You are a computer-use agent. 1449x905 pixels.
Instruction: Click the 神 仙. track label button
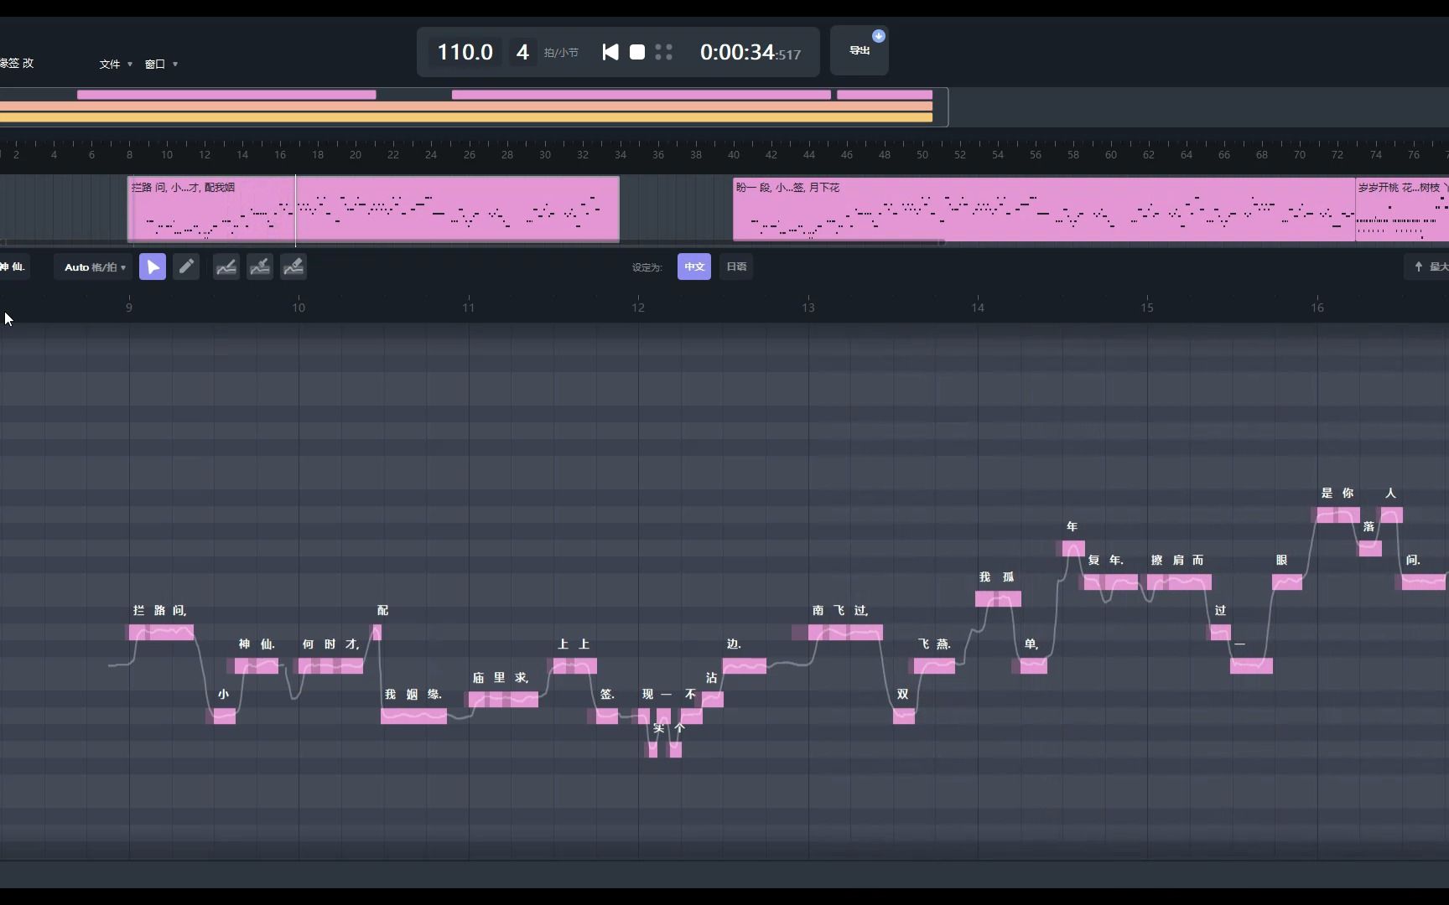[x=13, y=266]
